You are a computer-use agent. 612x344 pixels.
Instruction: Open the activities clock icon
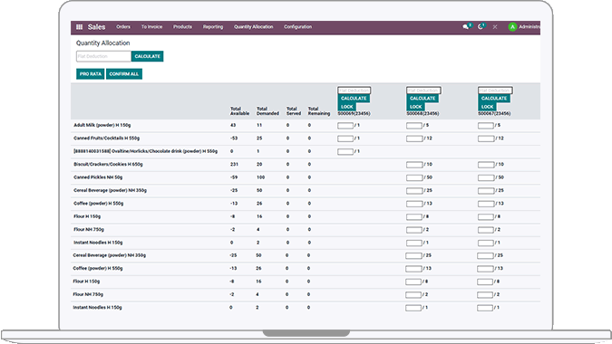[481, 27]
